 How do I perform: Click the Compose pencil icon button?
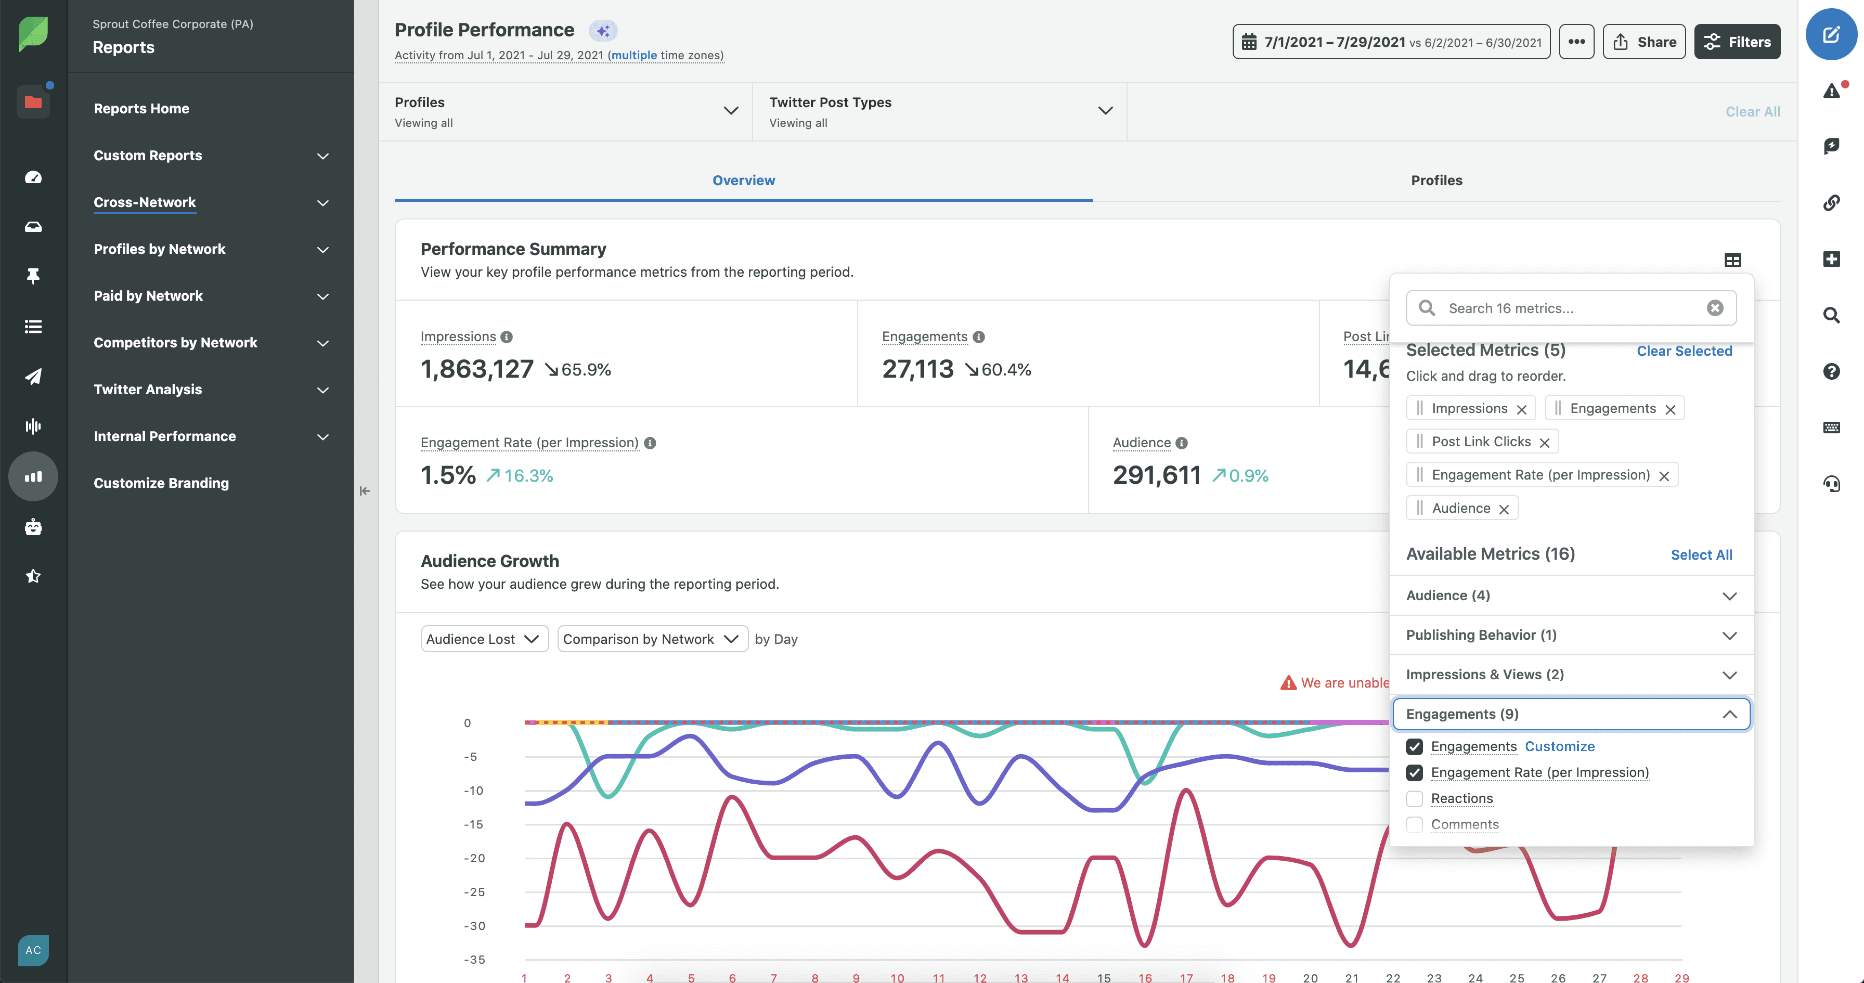[1831, 34]
